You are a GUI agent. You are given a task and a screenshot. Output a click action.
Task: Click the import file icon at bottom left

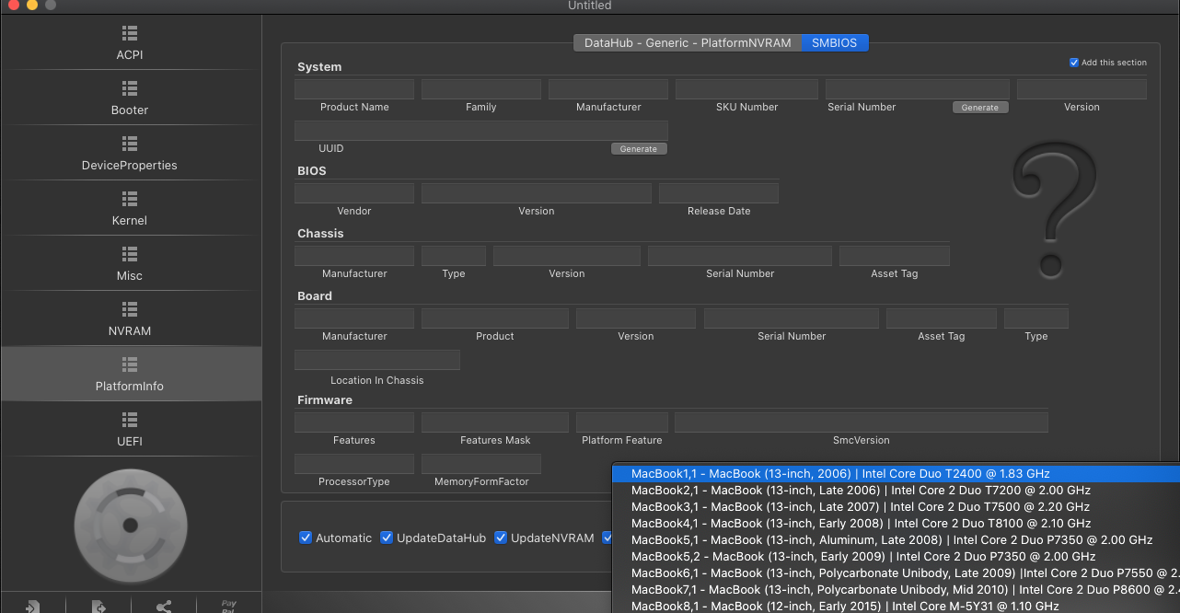click(33, 606)
